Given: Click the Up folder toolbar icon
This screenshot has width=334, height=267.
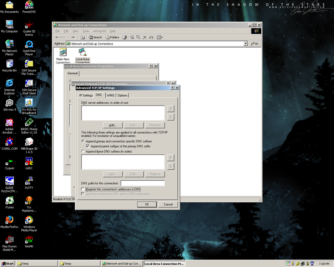Looking at the screenshot, I should pos(83,38).
